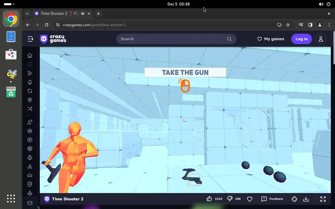Open Basketball games icon in sidebar
The image size is (335, 209).
coord(30,149)
